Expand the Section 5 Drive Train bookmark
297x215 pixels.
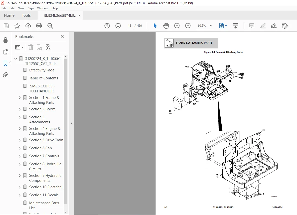tap(20, 140)
